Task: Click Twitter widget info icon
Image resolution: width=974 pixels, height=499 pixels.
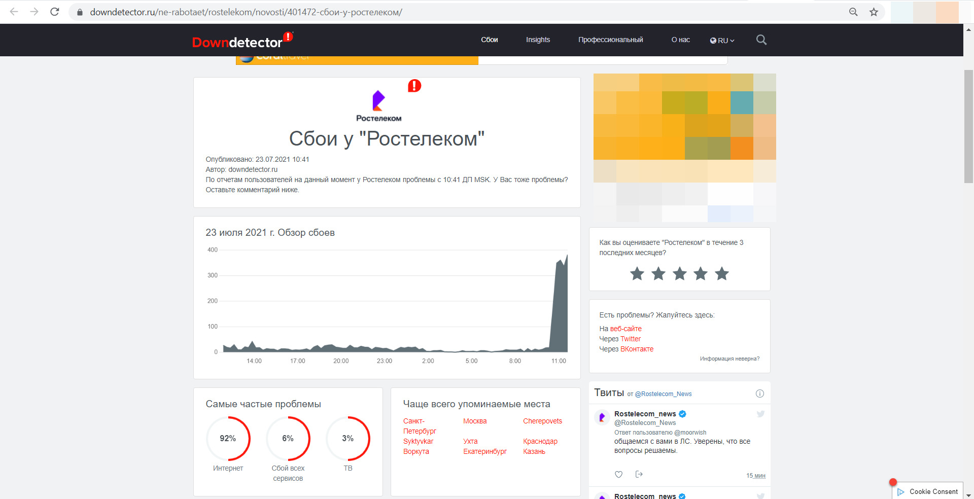Action: (x=760, y=394)
